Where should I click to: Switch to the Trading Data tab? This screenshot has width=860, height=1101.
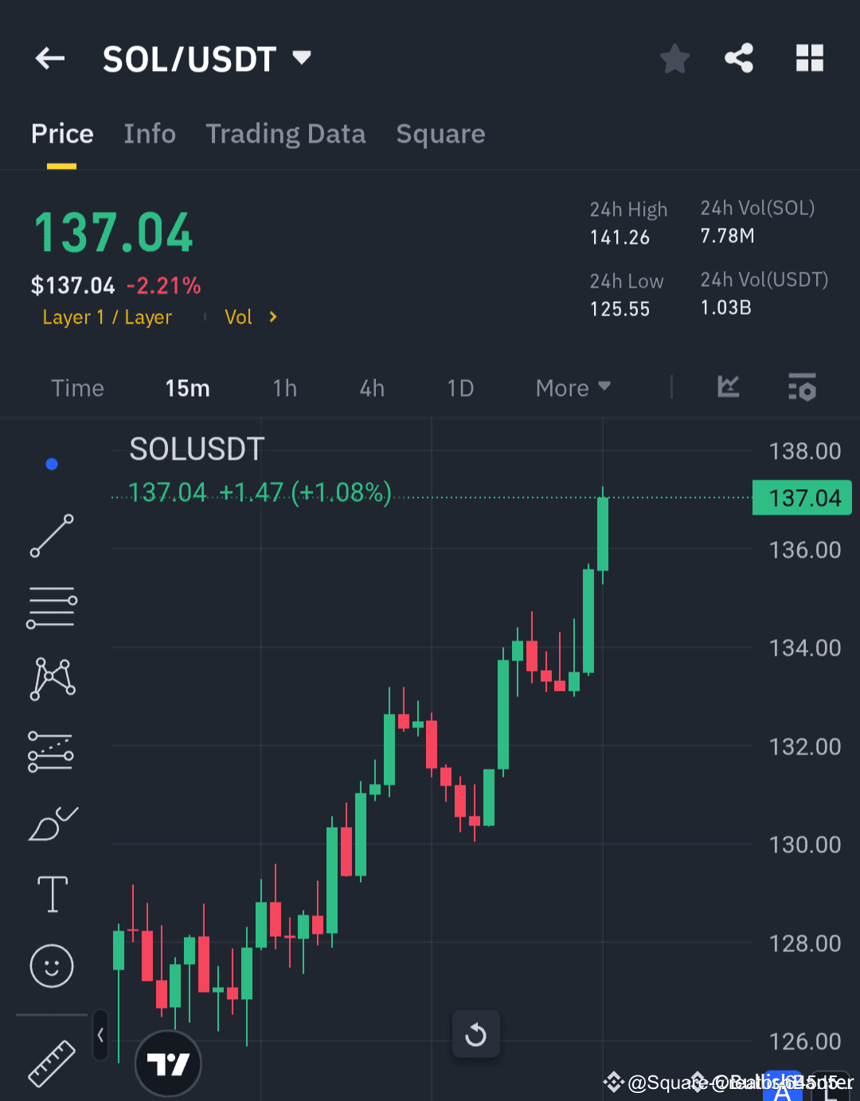tap(286, 134)
